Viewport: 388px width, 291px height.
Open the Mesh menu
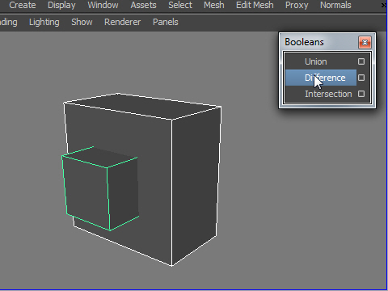click(x=214, y=5)
